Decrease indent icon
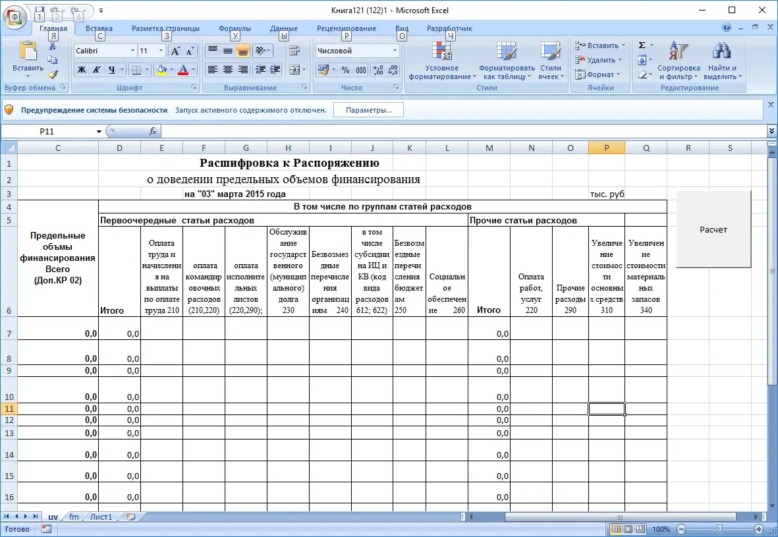Viewport: 778px width, 537px height. click(260, 70)
